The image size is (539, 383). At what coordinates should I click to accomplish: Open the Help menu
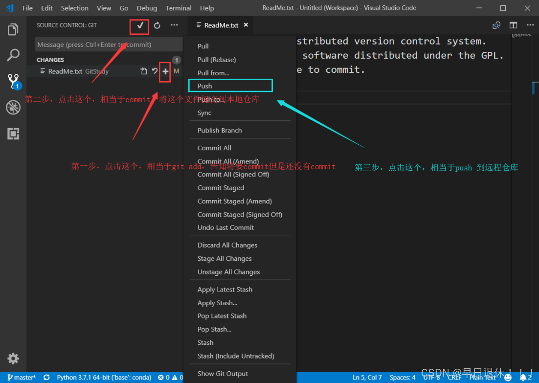pos(207,8)
